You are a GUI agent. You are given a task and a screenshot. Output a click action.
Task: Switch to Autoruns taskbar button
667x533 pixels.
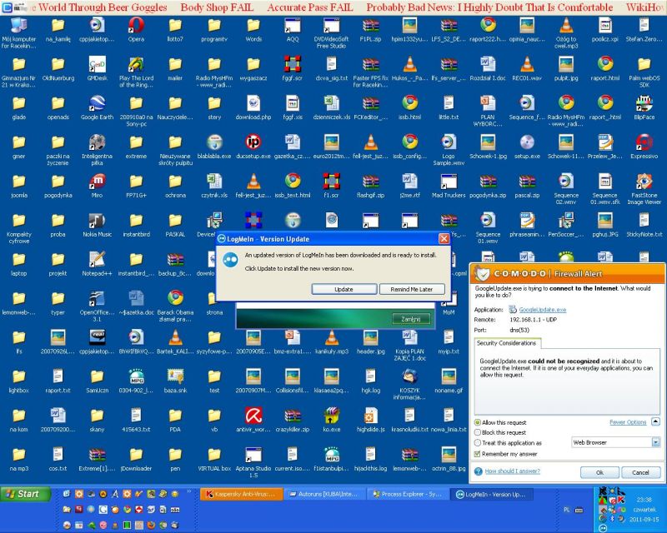[325, 495]
